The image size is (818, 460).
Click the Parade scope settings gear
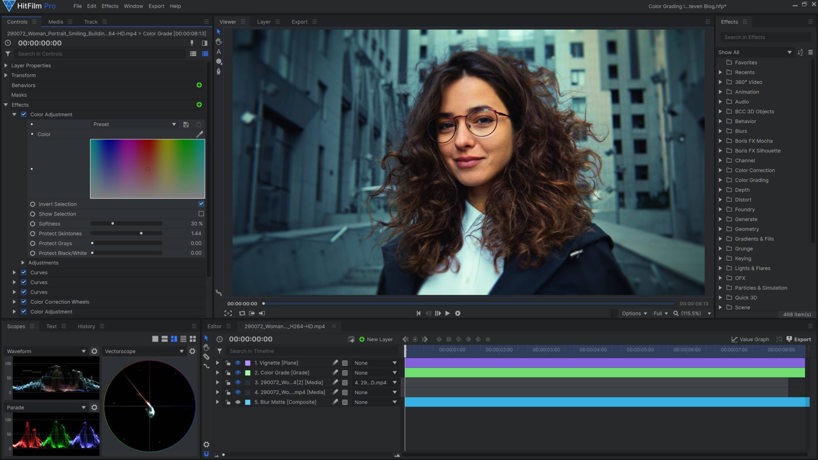[x=94, y=407]
